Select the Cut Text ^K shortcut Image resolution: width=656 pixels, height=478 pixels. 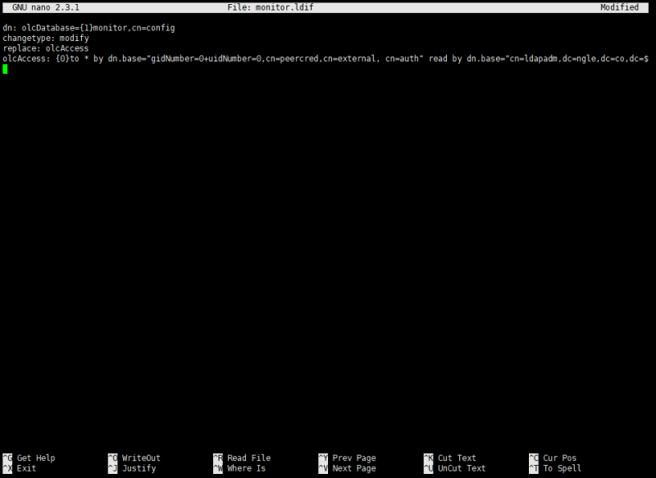click(453, 458)
